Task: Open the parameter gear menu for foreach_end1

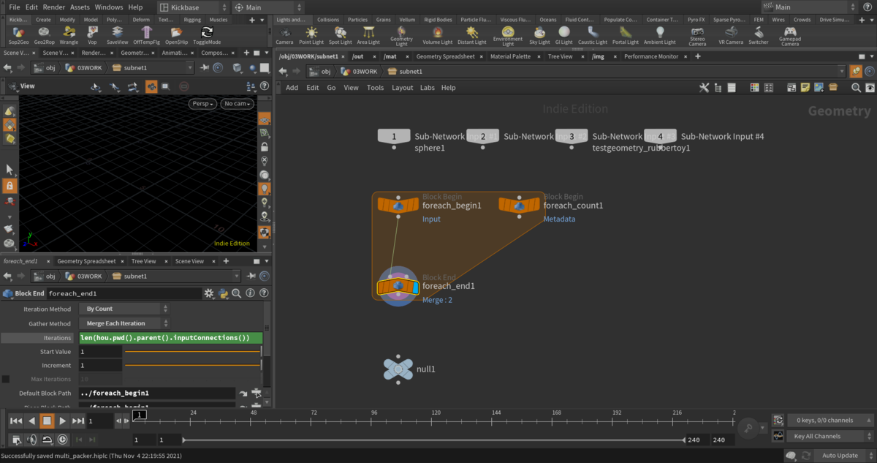Action: [x=209, y=293]
